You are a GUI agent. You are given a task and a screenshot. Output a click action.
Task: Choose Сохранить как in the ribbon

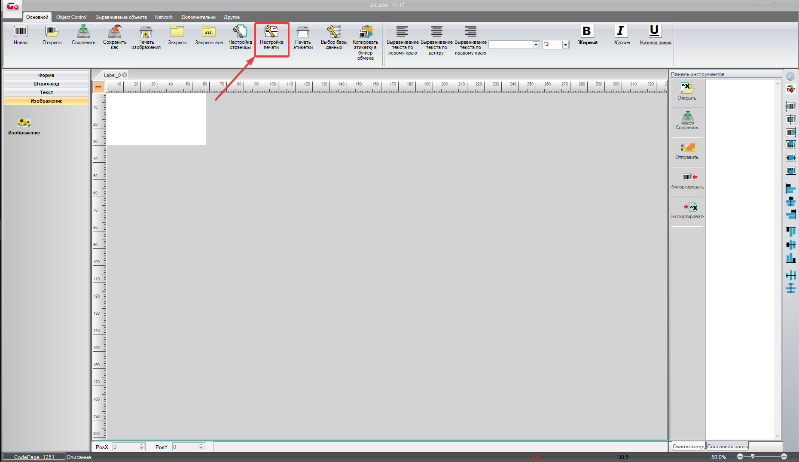[x=115, y=37]
